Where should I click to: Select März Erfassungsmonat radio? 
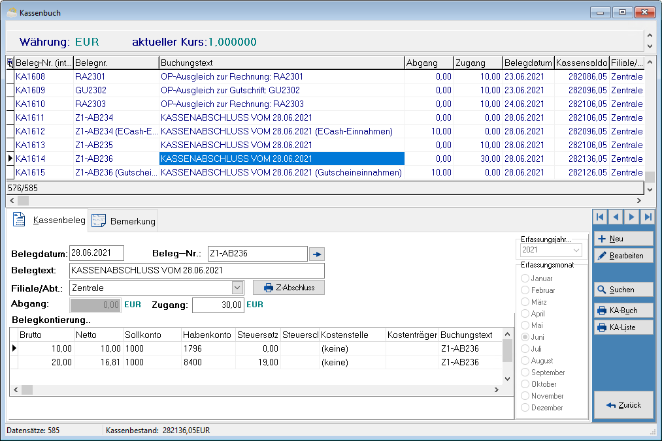[525, 302]
